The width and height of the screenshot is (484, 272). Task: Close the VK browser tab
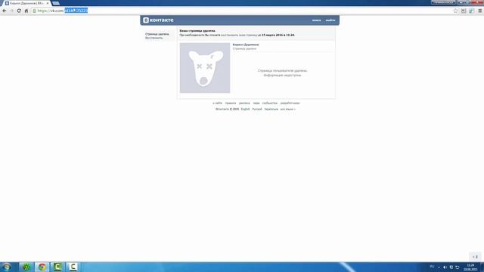point(48,3)
